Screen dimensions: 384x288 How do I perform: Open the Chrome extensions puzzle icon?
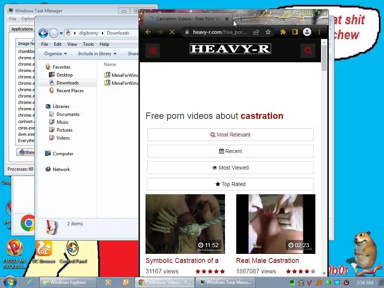click(x=283, y=32)
